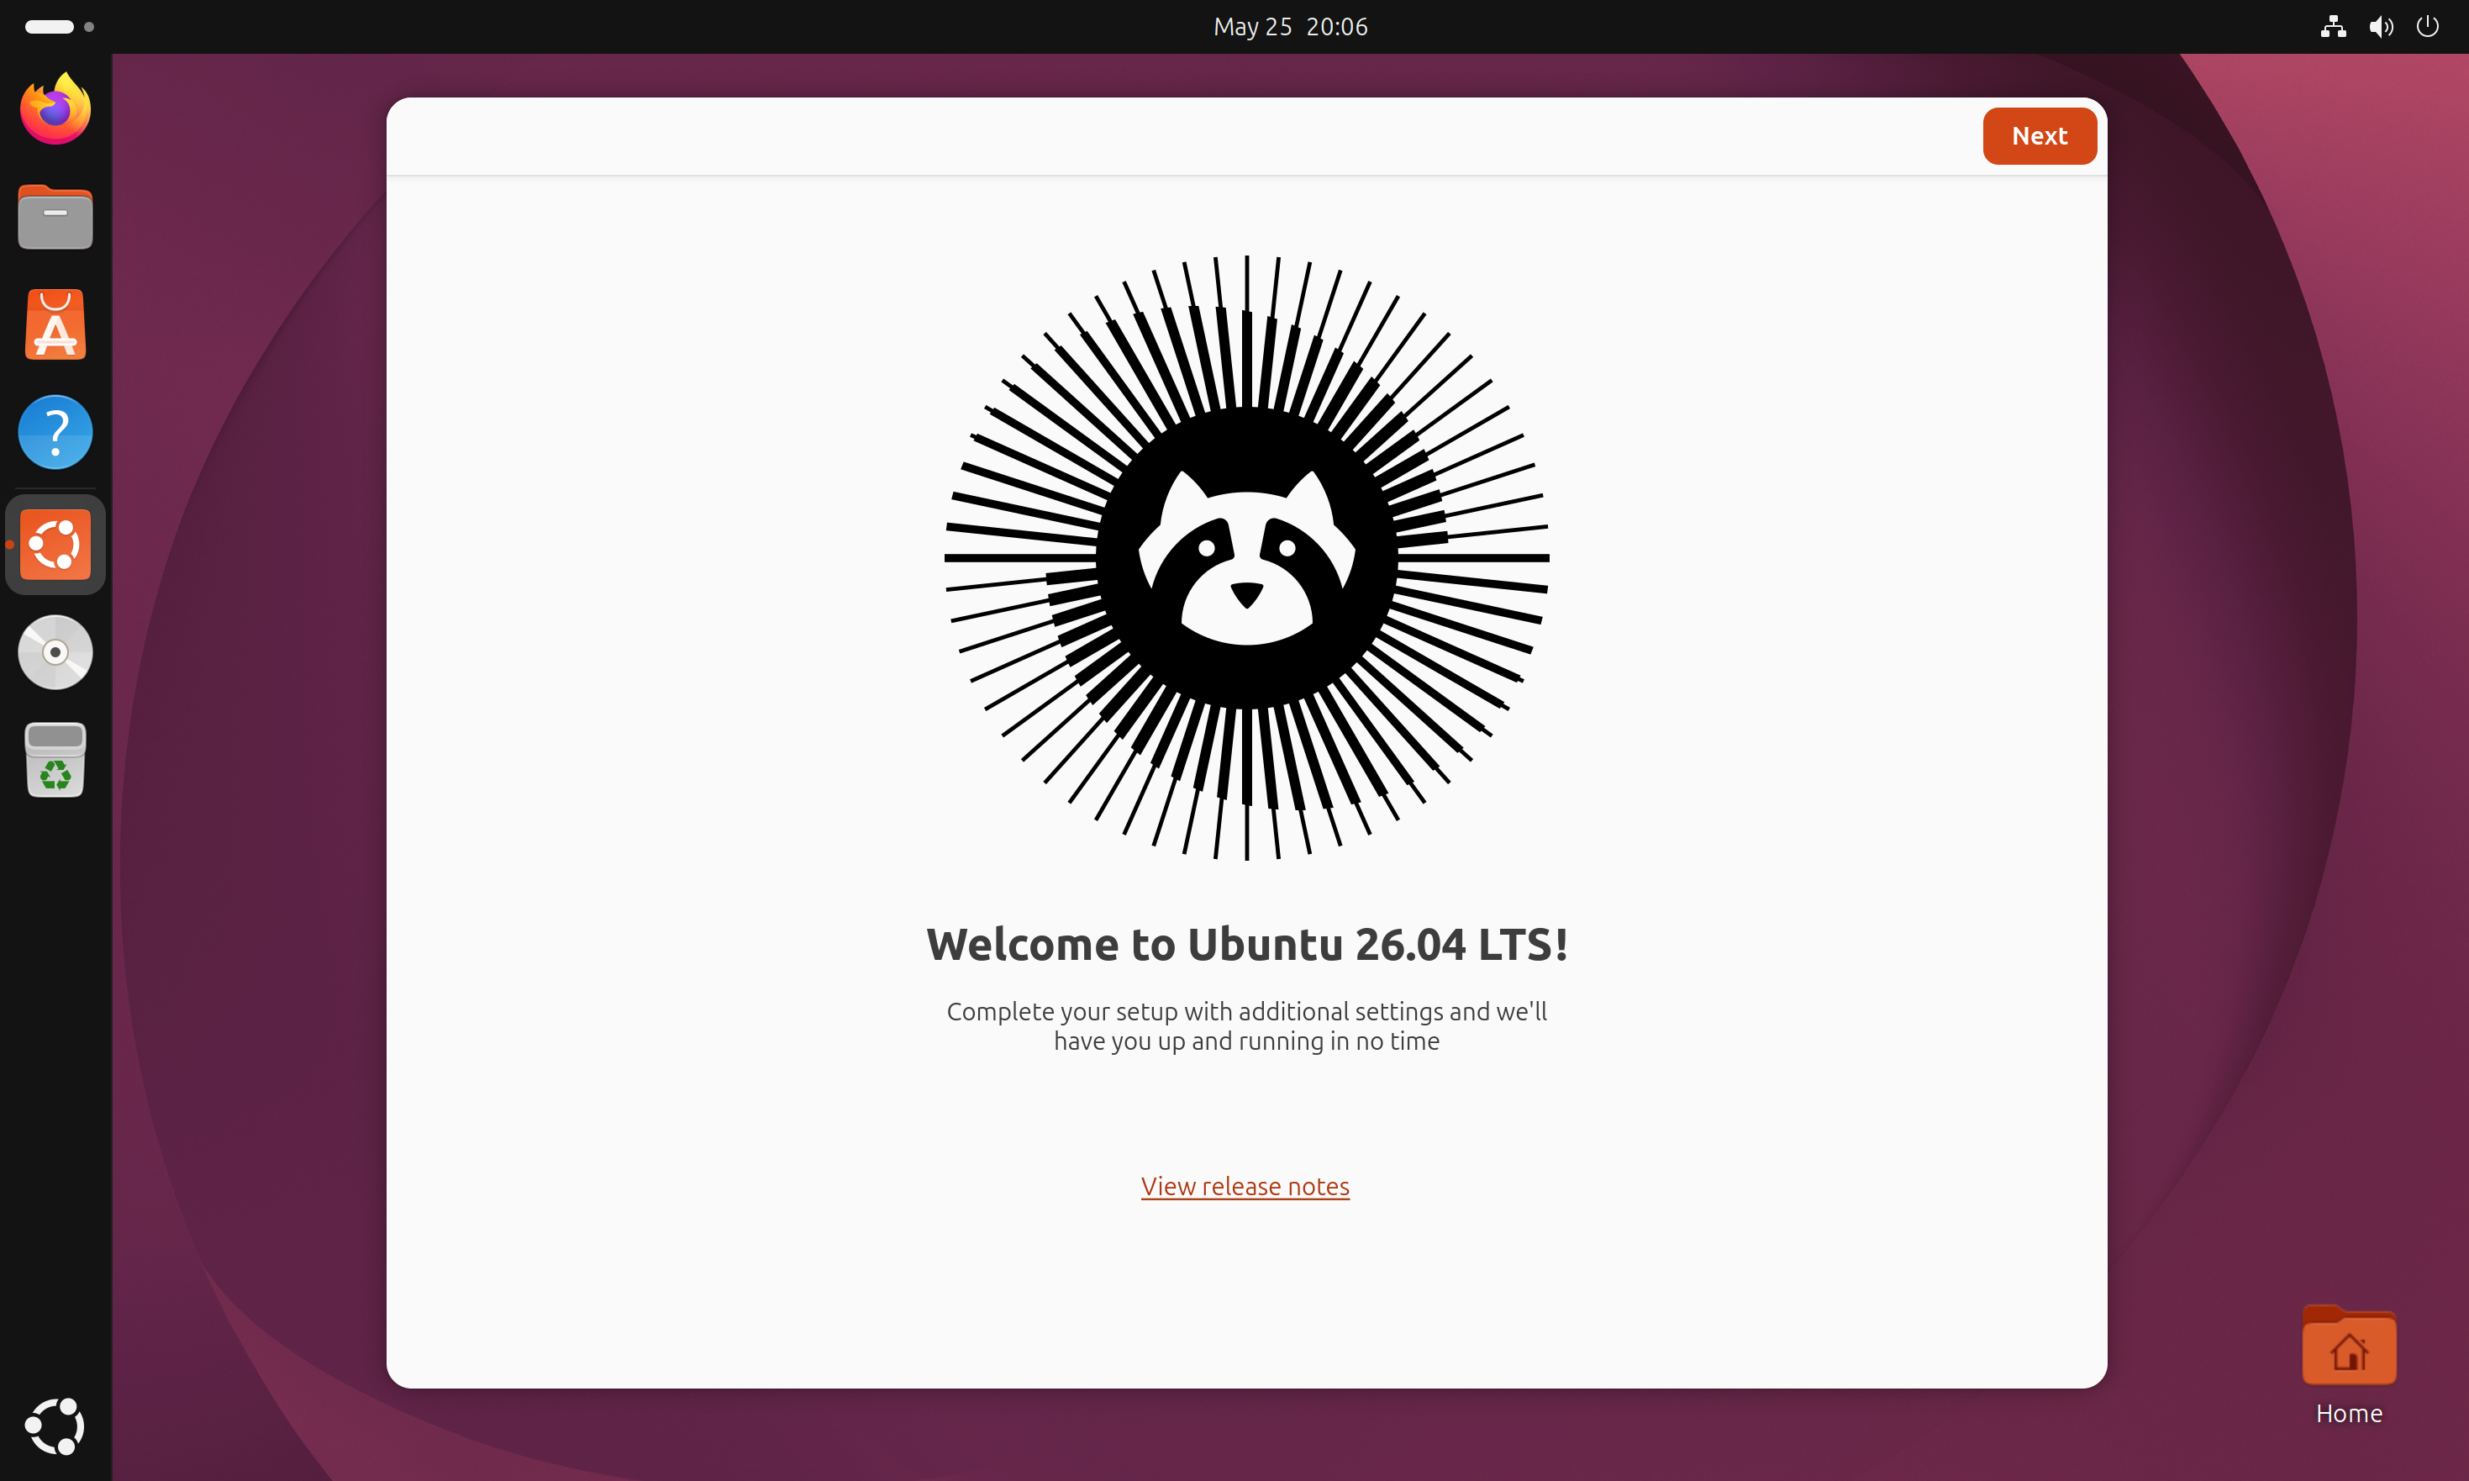Click the Welcome to Ubuntu 26.04 LTS heading
The width and height of the screenshot is (2469, 1481).
1247,944
